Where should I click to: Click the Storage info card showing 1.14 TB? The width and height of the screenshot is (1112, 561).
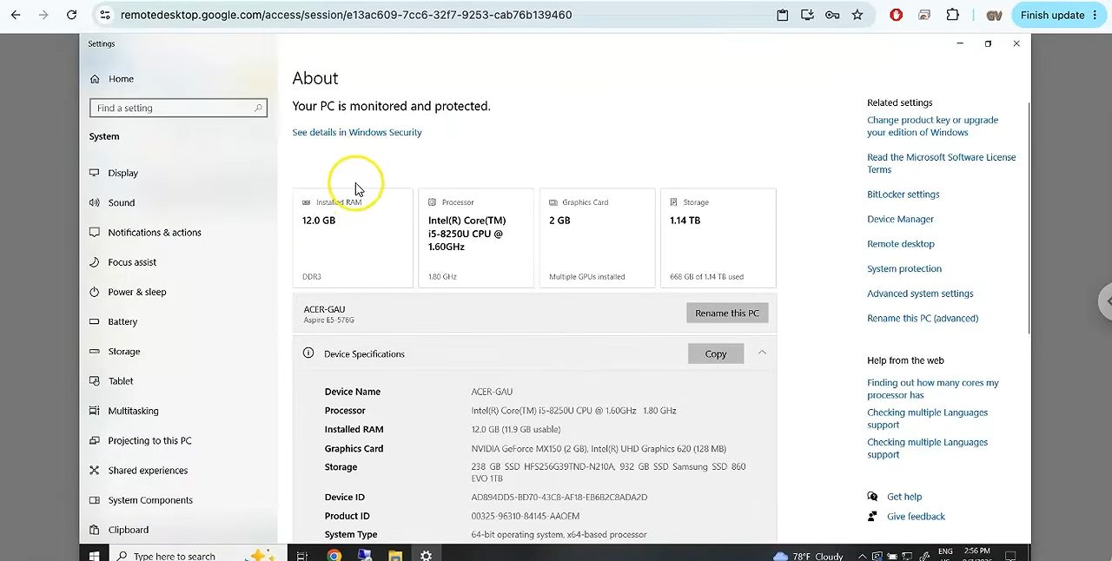click(718, 238)
